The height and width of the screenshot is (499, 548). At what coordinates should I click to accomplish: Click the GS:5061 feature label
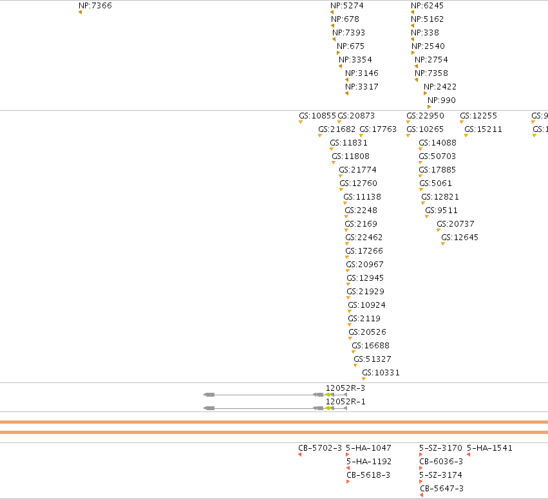pos(435,184)
